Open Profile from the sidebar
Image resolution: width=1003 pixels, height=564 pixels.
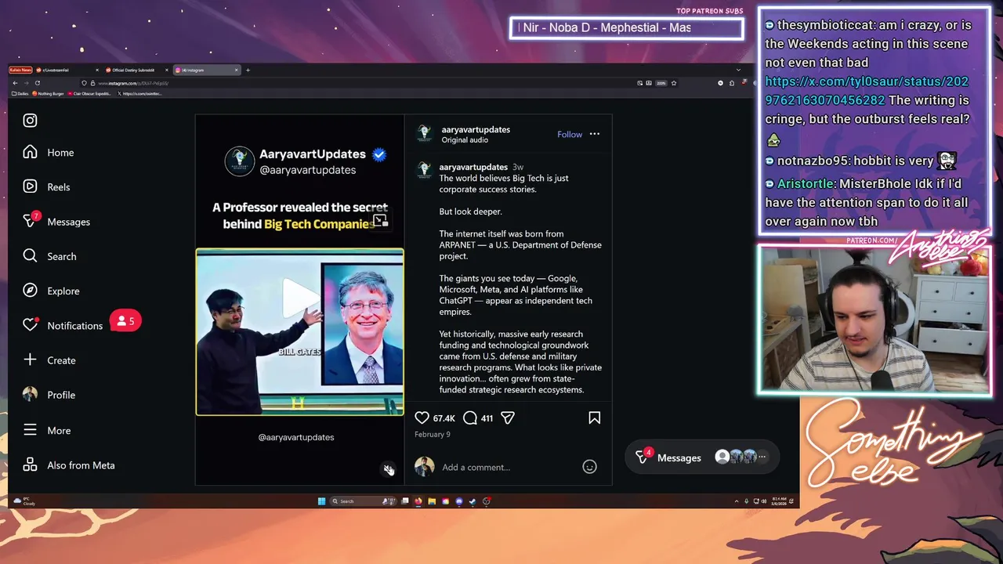49,395
